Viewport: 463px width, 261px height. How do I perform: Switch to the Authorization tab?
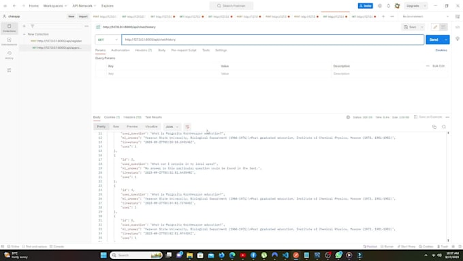click(121, 50)
